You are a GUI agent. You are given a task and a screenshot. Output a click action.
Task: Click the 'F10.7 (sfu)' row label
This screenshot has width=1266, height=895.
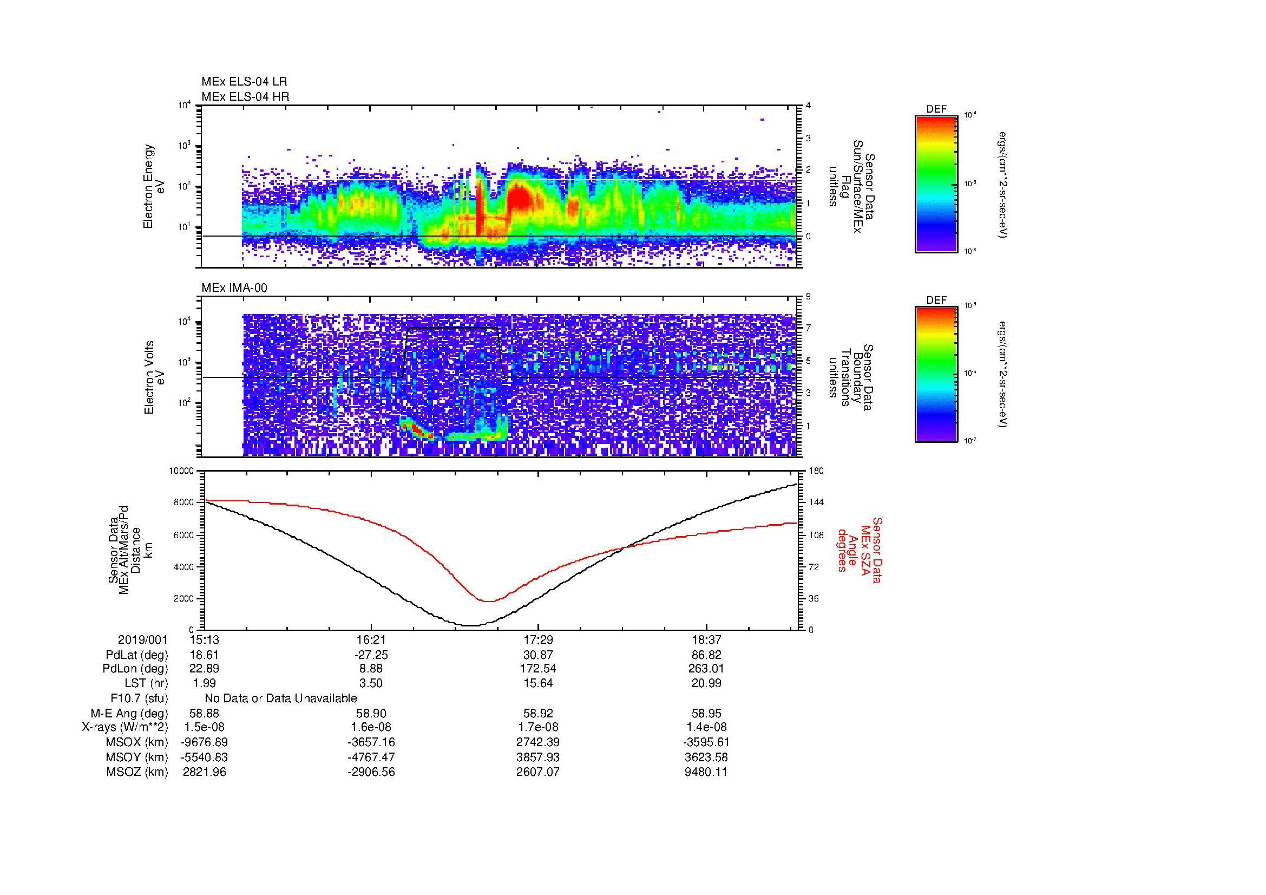point(139,698)
